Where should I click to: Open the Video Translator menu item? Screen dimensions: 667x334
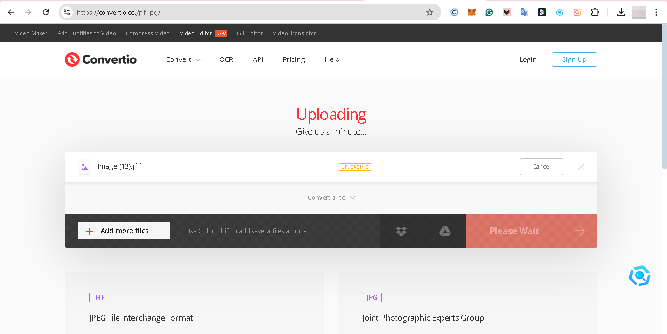294,33
